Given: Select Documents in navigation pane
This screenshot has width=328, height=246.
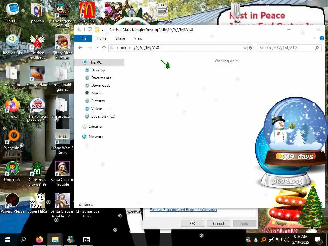Looking at the screenshot, I should pyautogui.click(x=101, y=78).
